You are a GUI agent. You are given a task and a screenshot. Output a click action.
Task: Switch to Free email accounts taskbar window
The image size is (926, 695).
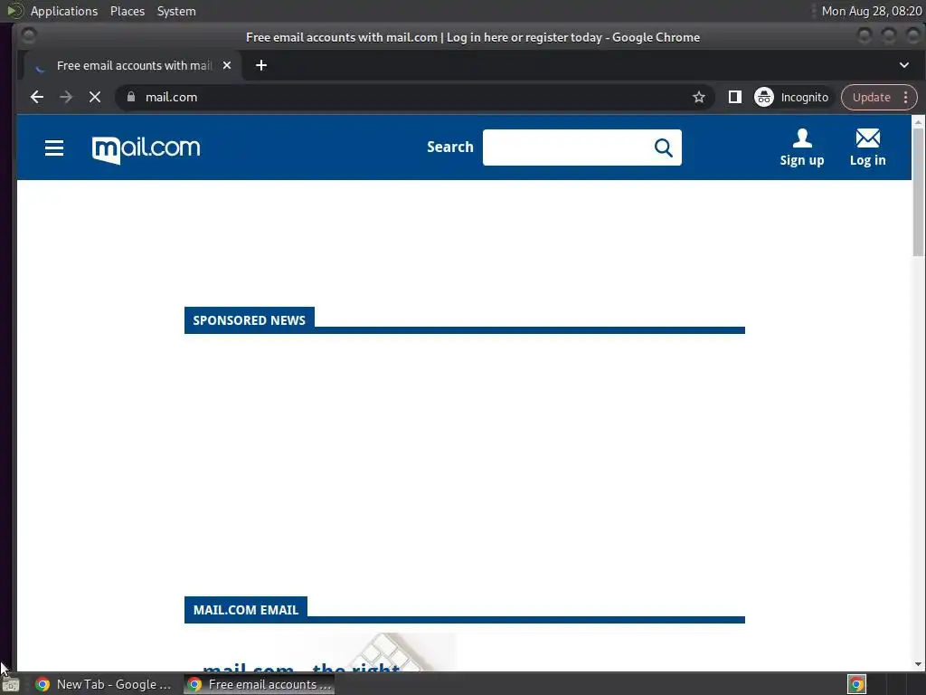click(x=259, y=684)
